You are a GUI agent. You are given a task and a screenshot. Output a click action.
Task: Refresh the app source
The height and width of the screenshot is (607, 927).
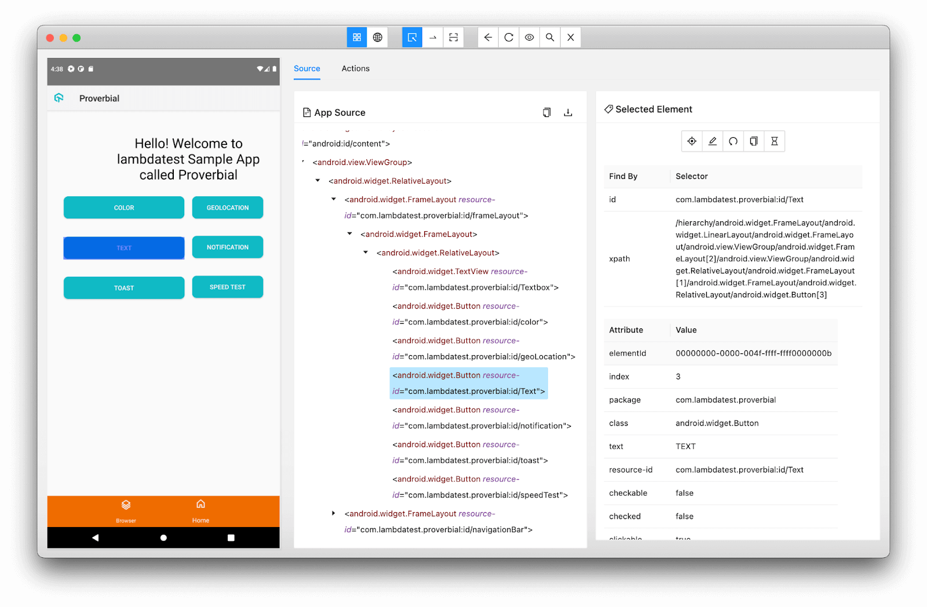coord(508,37)
